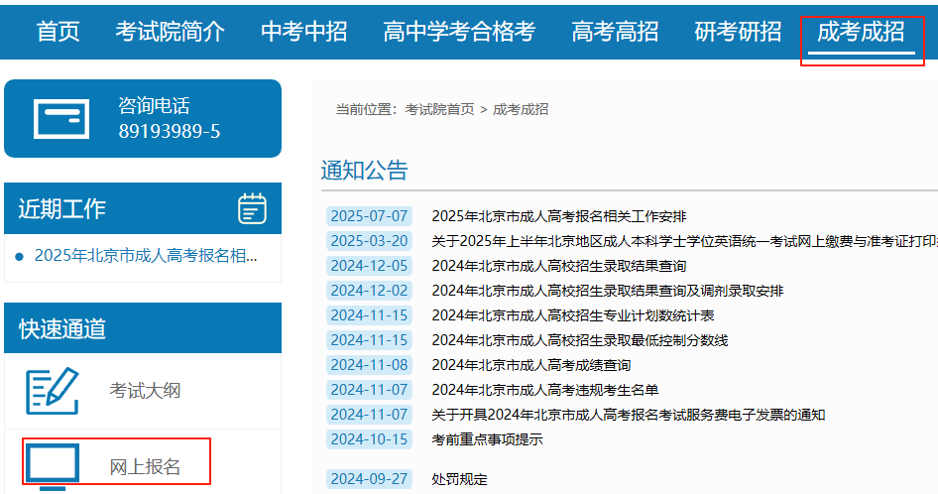Open the 网上报名 quick channel link
The height and width of the screenshot is (494, 938).
pos(145,466)
